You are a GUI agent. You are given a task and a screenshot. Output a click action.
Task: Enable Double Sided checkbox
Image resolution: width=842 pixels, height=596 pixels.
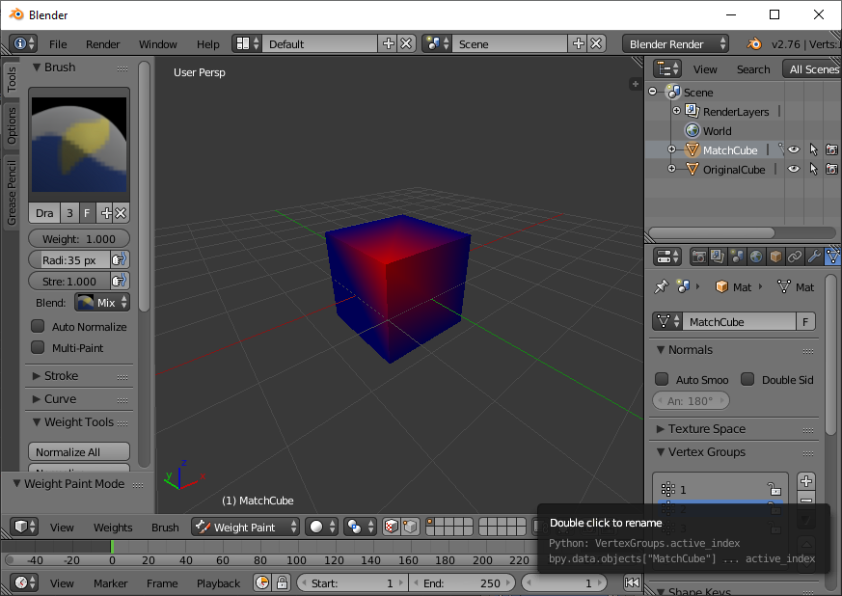click(747, 379)
